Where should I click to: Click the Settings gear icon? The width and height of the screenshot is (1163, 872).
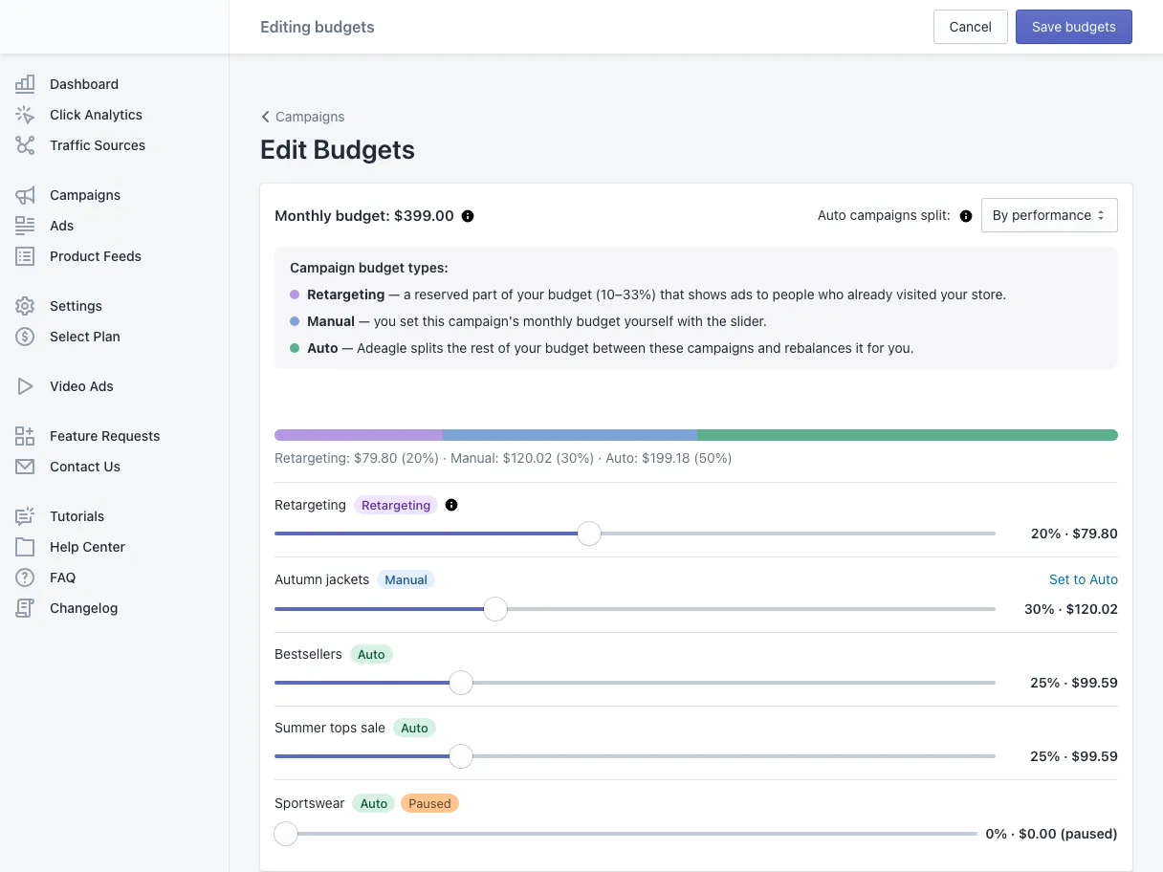[x=25, y=306]
